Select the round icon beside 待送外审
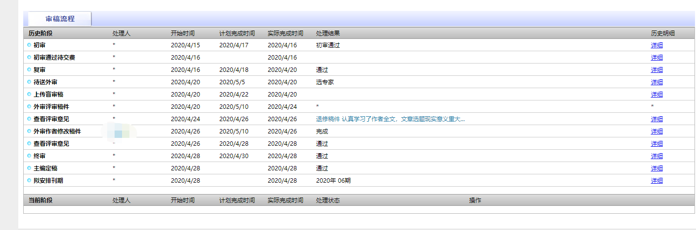The height and width of the screenshot is (230, 696). (x=29, y=82)
